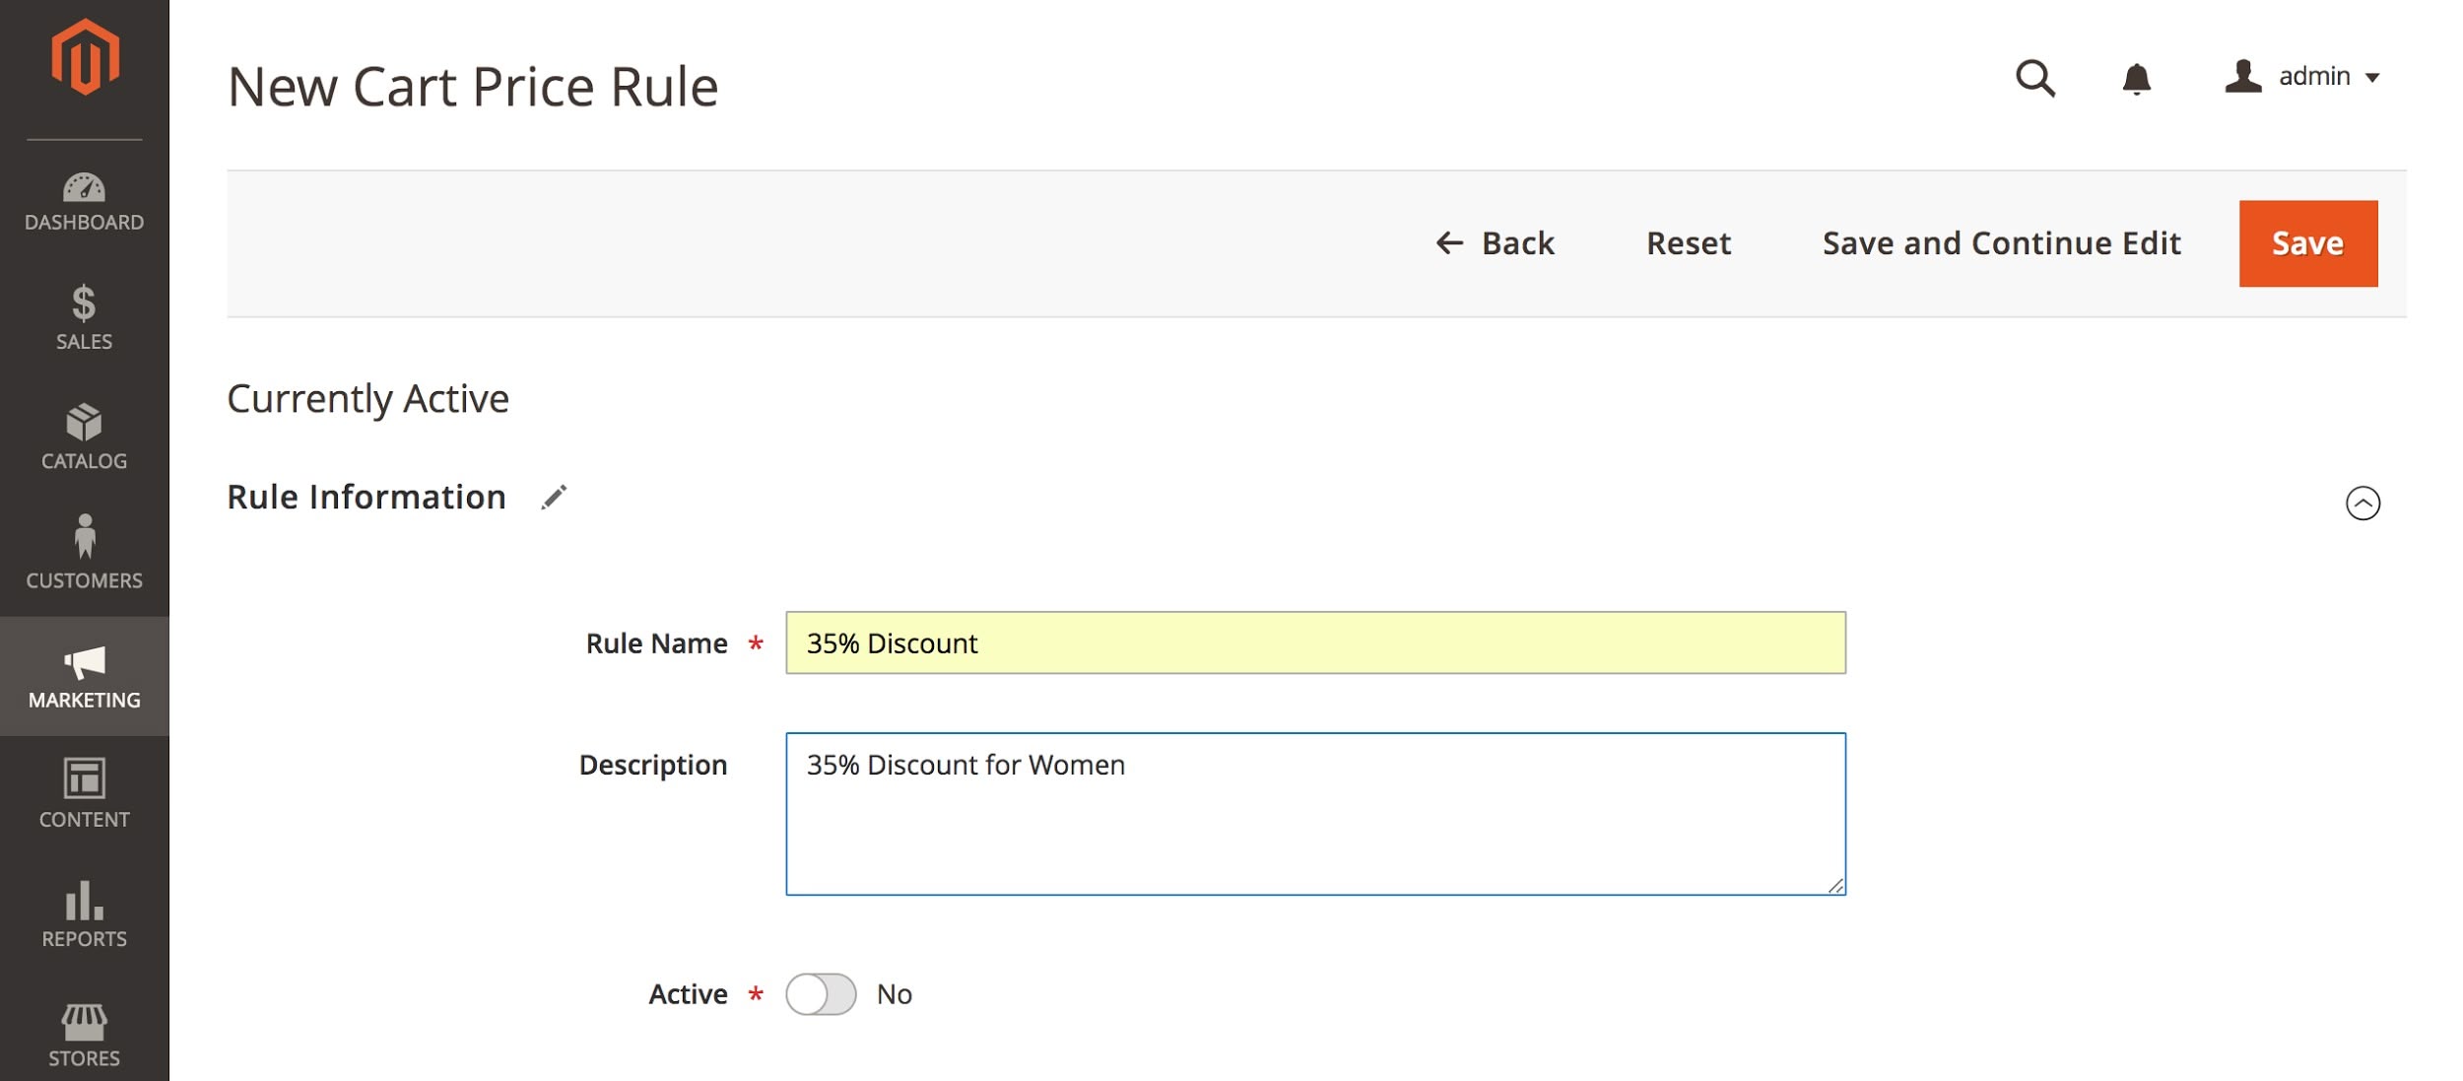
Task: Open the notifications bell
Action: pyautogui.click(x=2136, y=78)
